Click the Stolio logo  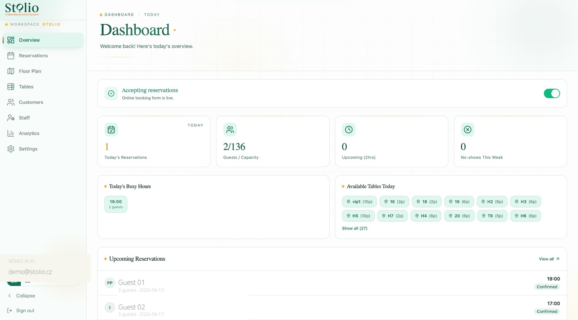pos(22,9)
